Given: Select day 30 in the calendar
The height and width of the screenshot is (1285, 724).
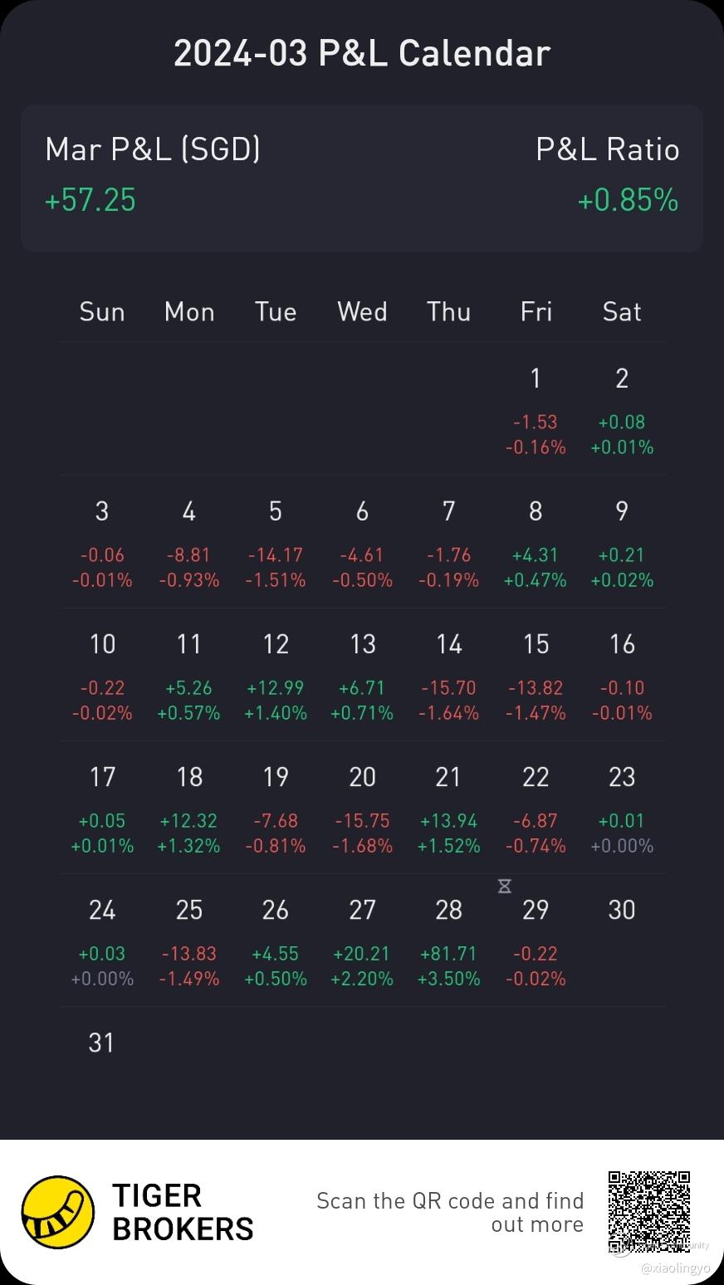Looking at the screenshot, I should pyautogui.click(x=622, y=910).
